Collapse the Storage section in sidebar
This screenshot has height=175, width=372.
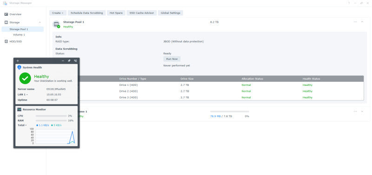point(40,22)
